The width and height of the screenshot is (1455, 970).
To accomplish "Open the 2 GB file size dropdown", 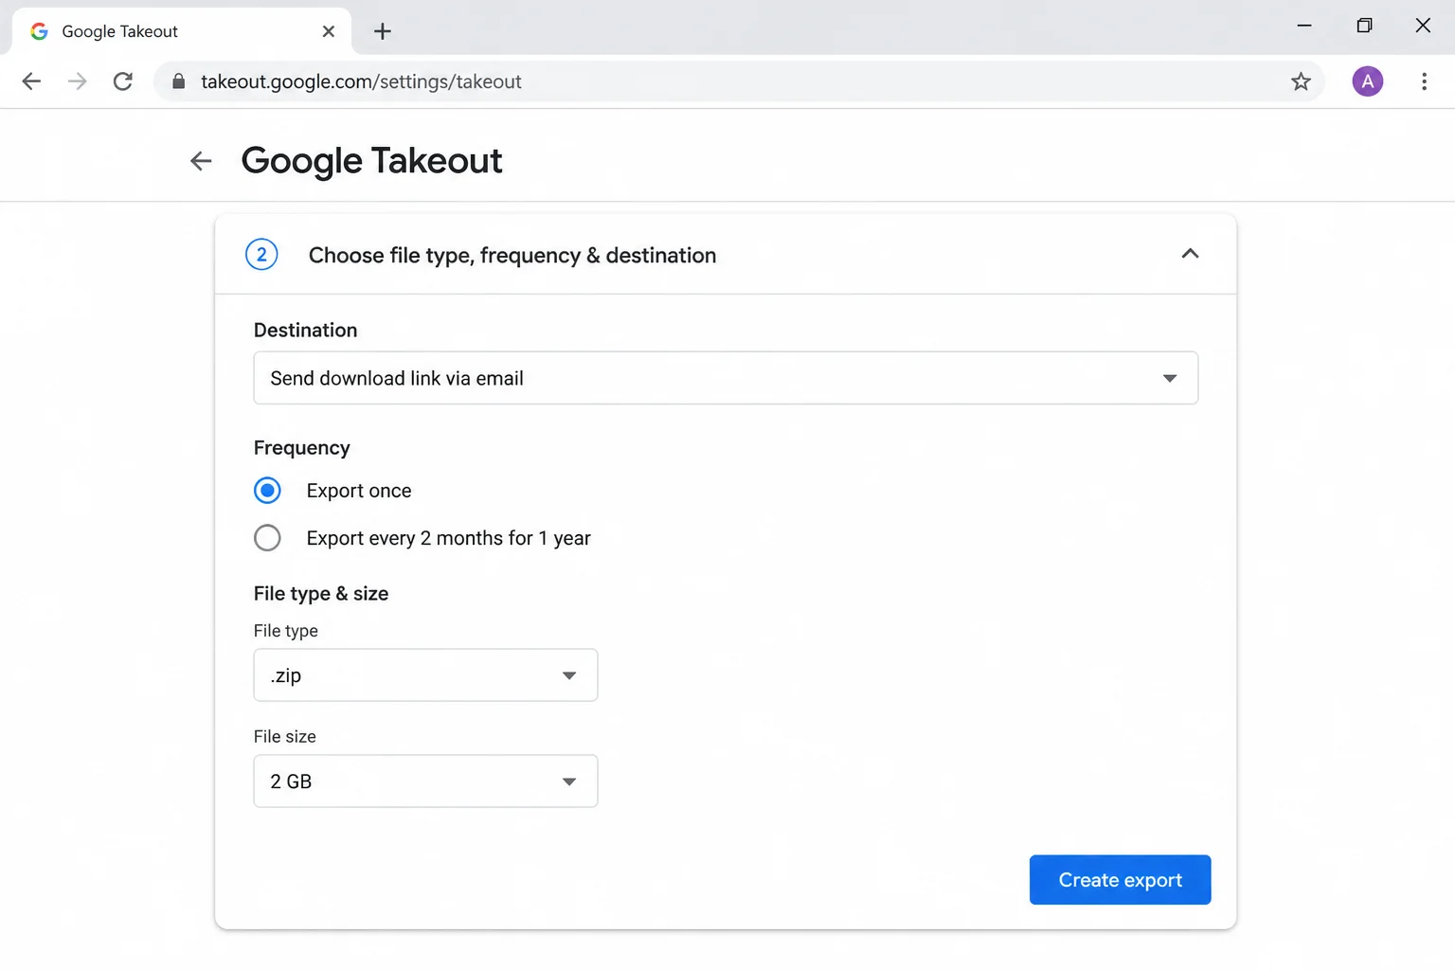I will point(425,781).
